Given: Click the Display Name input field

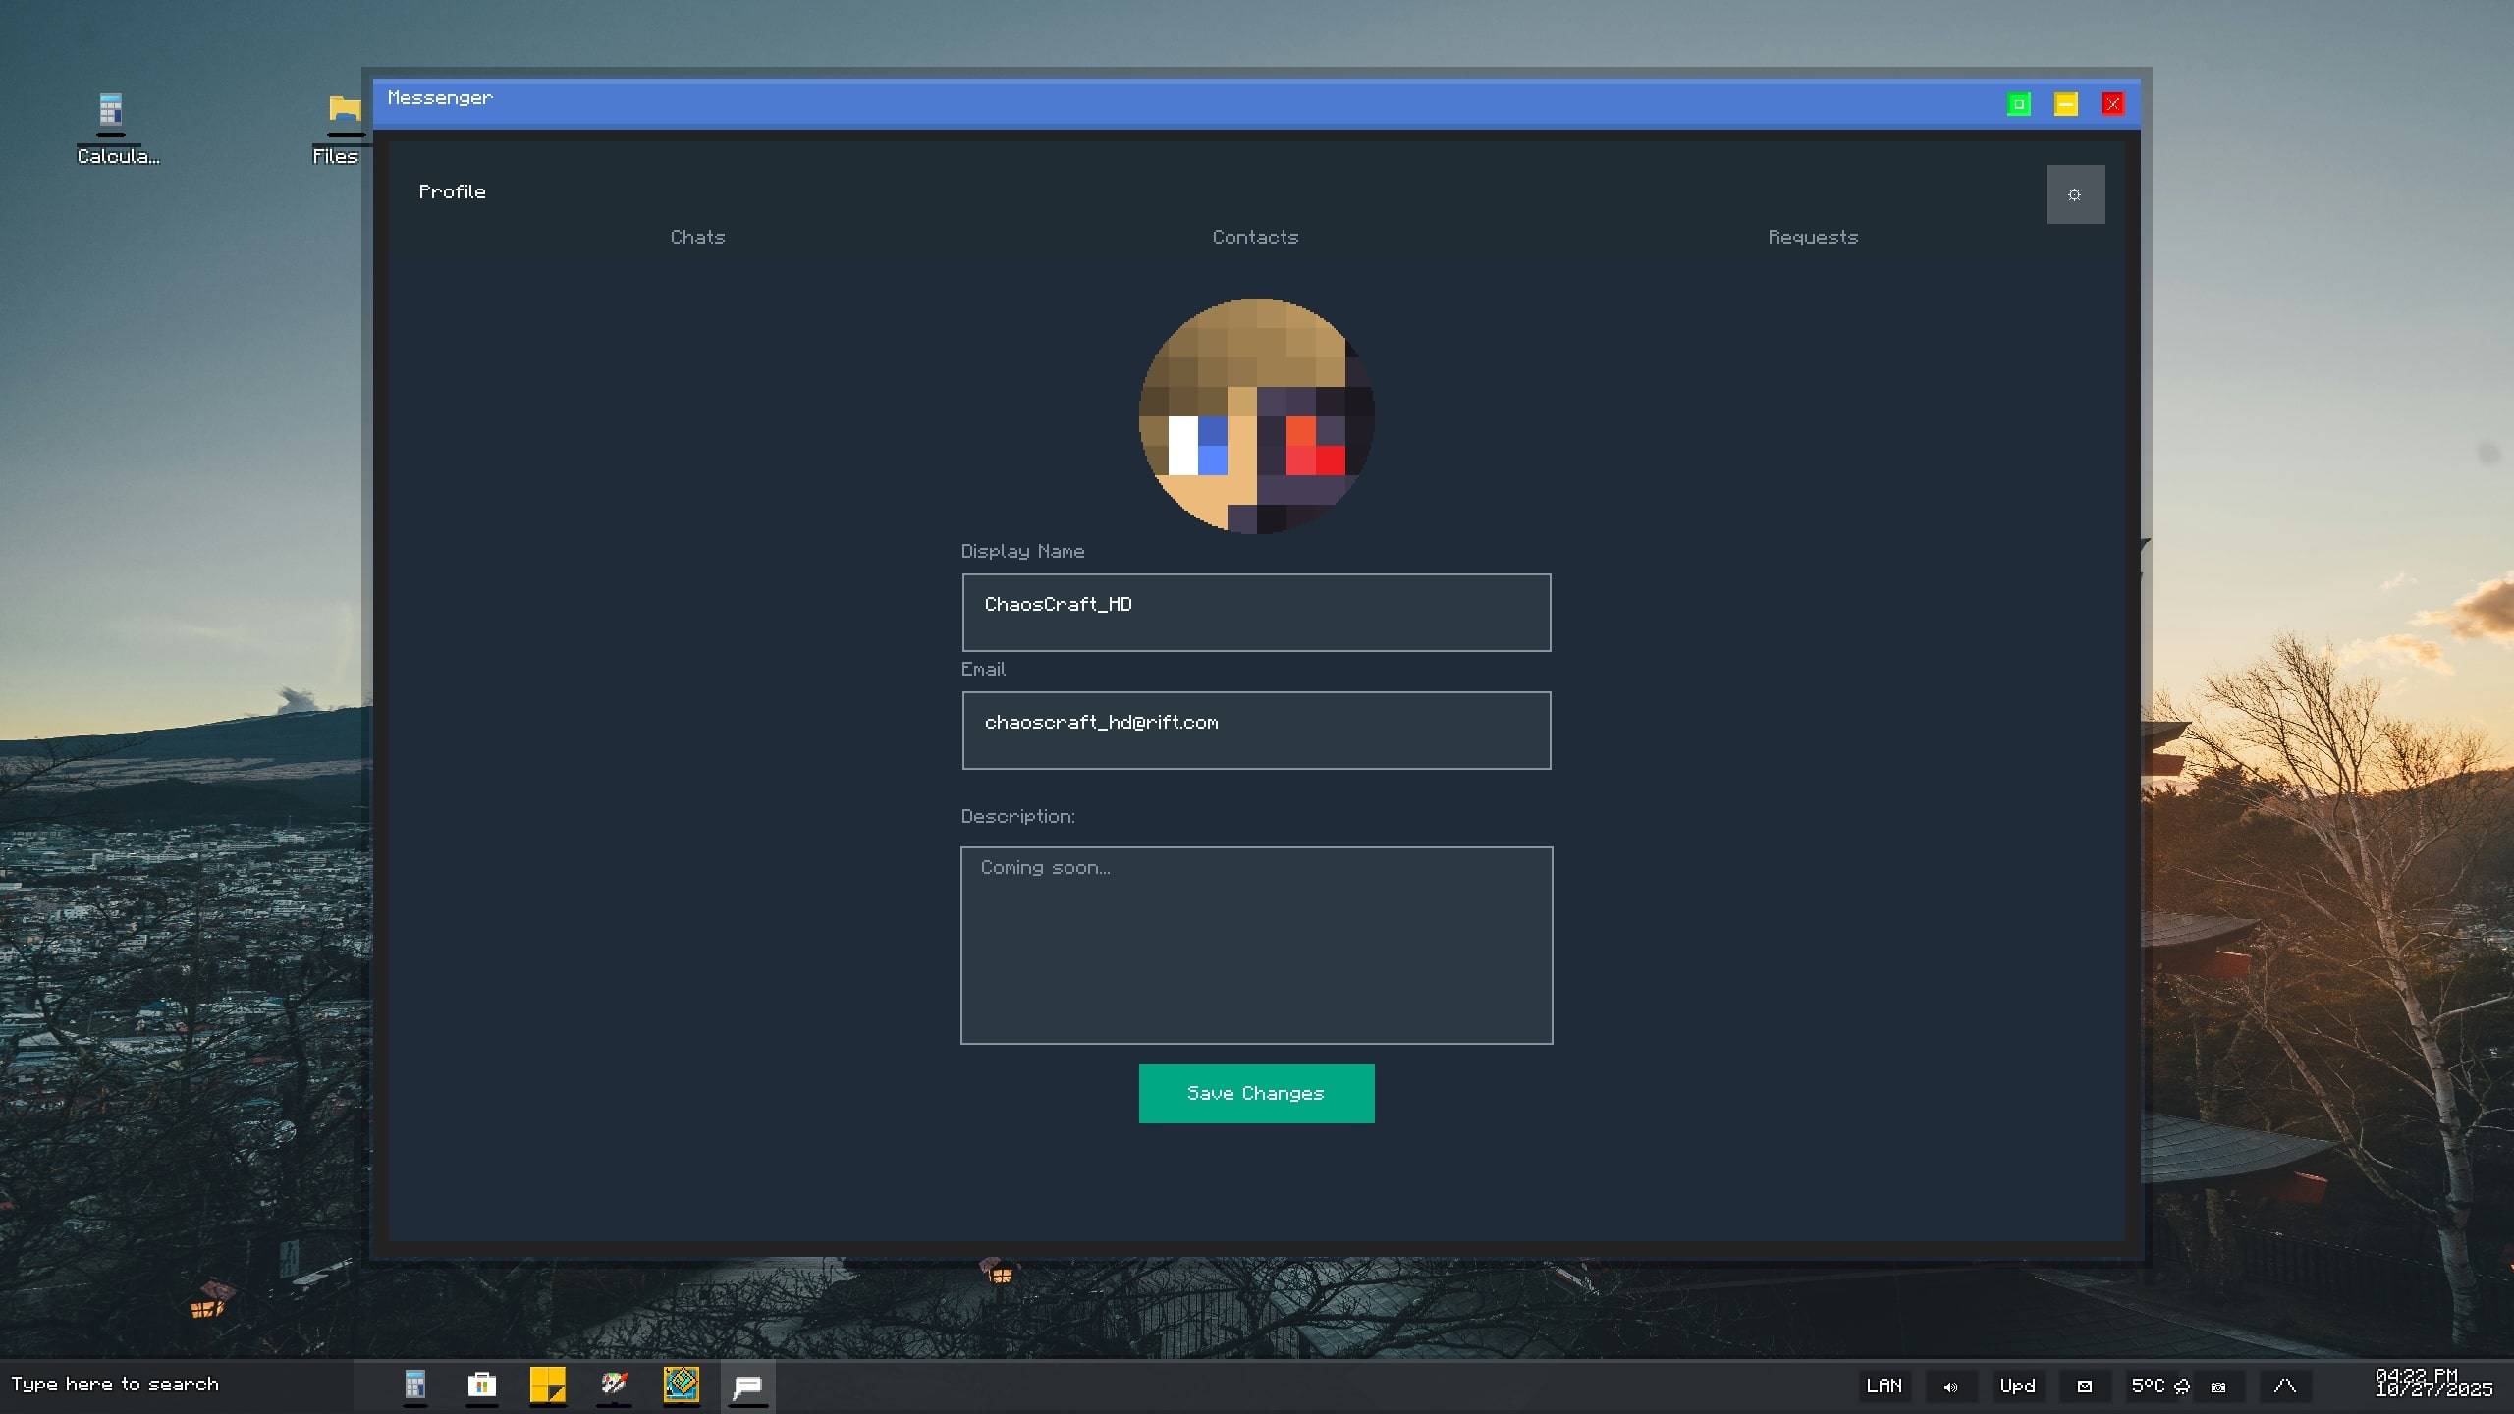Looking at the screenshot, I should [x=1256, y=612].
